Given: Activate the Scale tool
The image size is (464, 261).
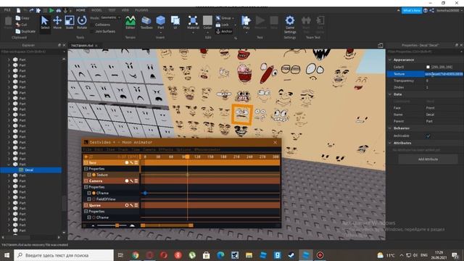Looking at the screenshot, I should tap(70, 22).
